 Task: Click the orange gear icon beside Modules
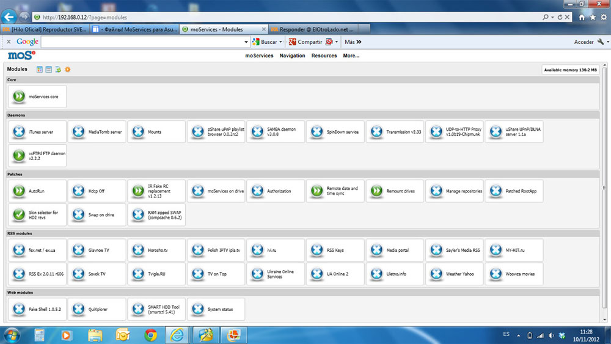[68, 70]
